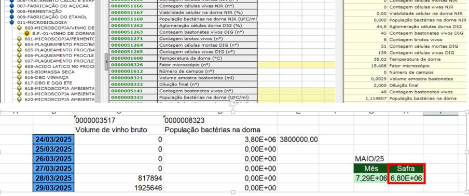Select the 615-BIOMASSA SECA tree node

point(50,72)
